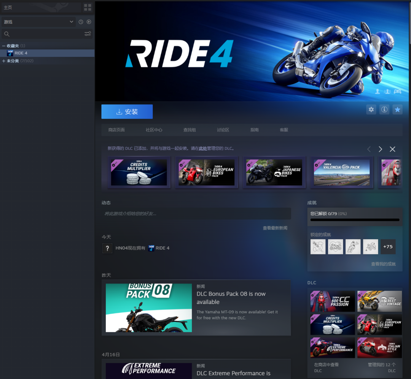Image resolution: width=411 pixels, height=379 pixels.
Task: Show next DLC items with right arrow
Action: 380,149
